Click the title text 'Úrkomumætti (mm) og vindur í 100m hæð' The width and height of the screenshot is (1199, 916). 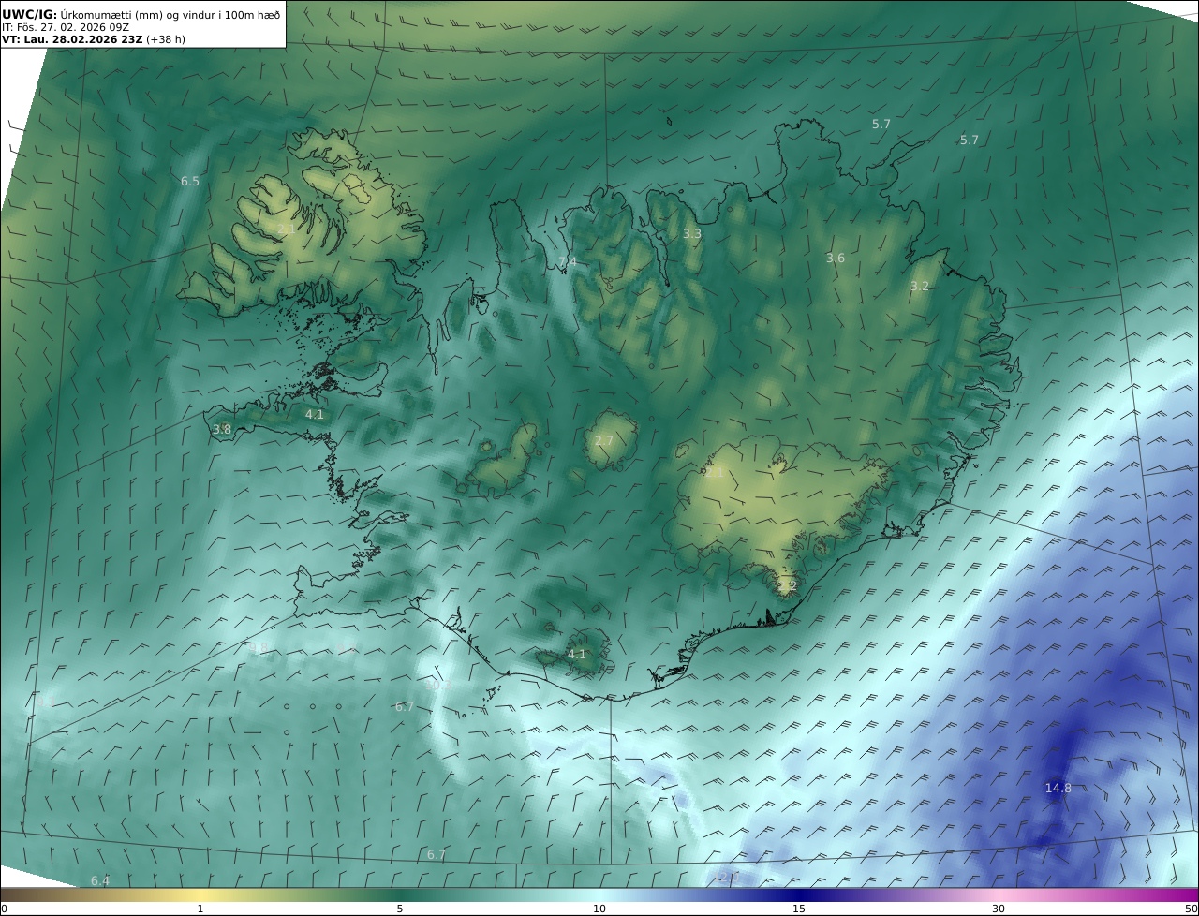[170, 14]
